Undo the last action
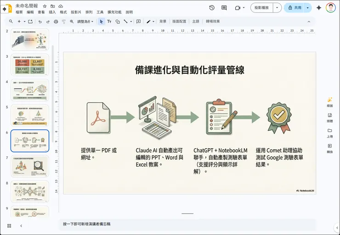340x235 pixels. coord(40,22)
